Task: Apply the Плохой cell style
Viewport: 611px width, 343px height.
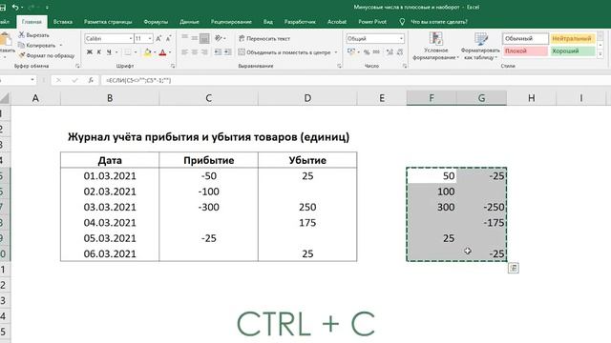Action: click(525, 50)
